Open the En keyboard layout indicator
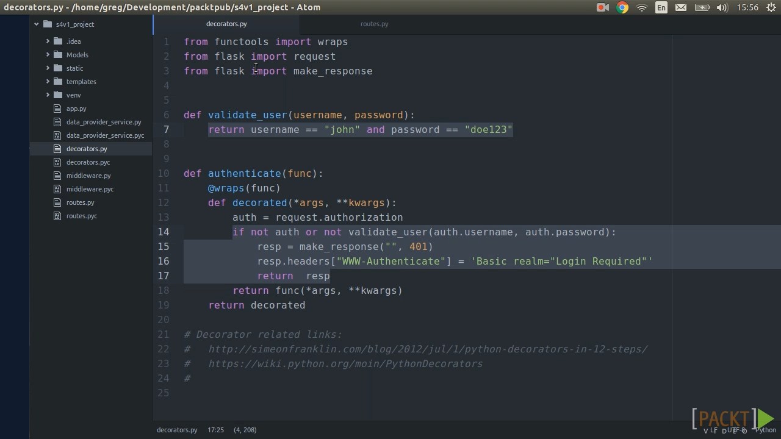The width and height of the screenshot is (781, 439). click(661, 7)
